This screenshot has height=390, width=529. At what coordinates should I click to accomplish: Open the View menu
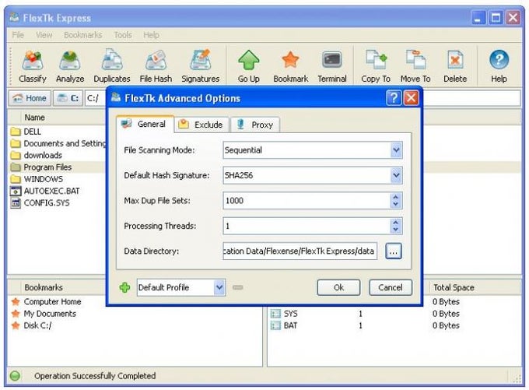44,35
